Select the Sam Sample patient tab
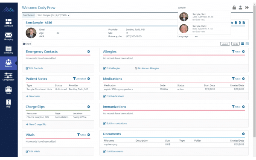This screenshot has height=160, width=256. [x=52, y=15]
